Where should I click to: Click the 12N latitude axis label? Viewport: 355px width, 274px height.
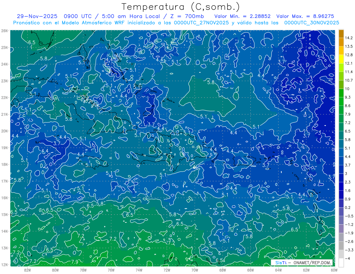click(x=4, y=265)
